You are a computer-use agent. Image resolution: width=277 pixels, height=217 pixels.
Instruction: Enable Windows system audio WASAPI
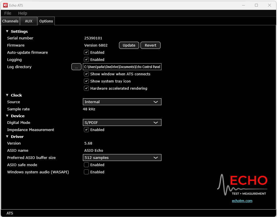86,172
